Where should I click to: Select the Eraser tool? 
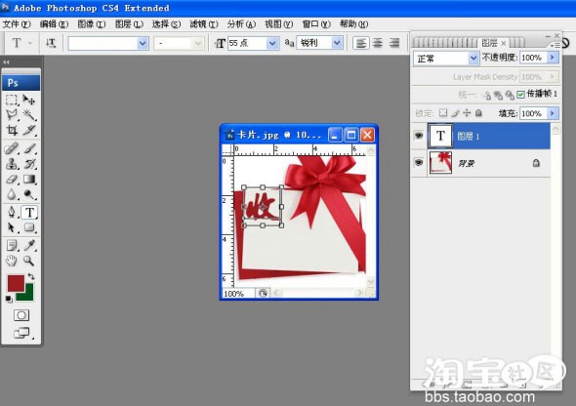(12, 180)
